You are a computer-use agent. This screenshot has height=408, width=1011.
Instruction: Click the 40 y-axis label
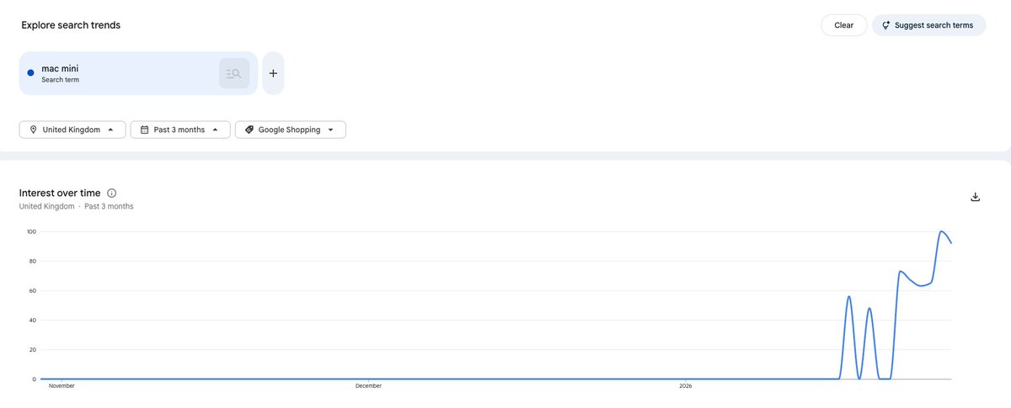click(x=32, y=320)
